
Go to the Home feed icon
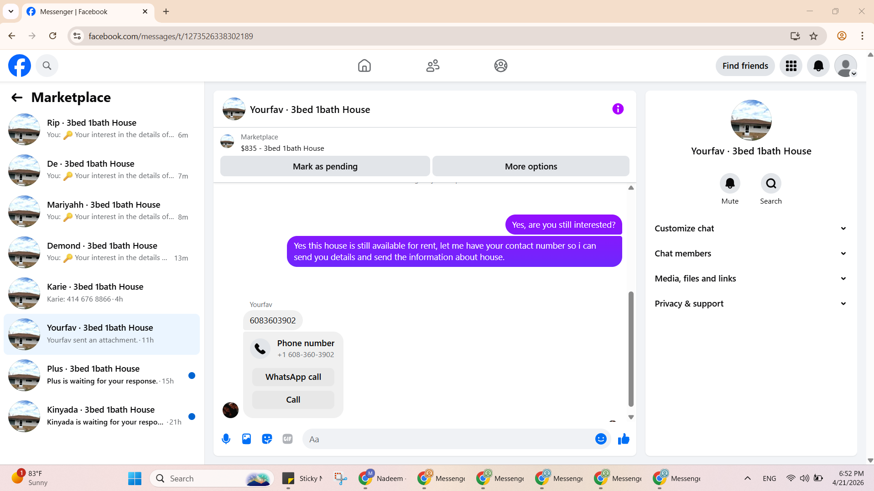coord(364,66)
